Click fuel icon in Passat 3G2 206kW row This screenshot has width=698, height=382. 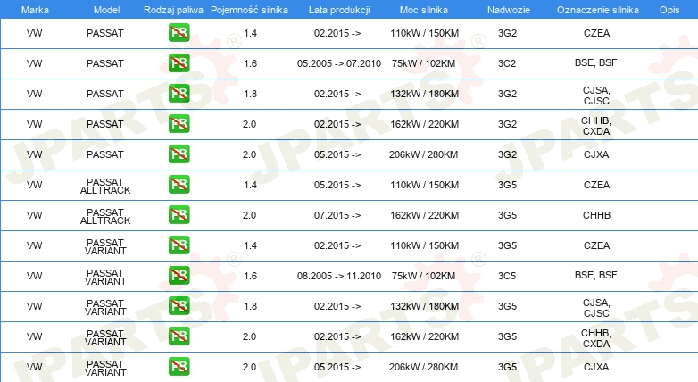tap(179, 154)
